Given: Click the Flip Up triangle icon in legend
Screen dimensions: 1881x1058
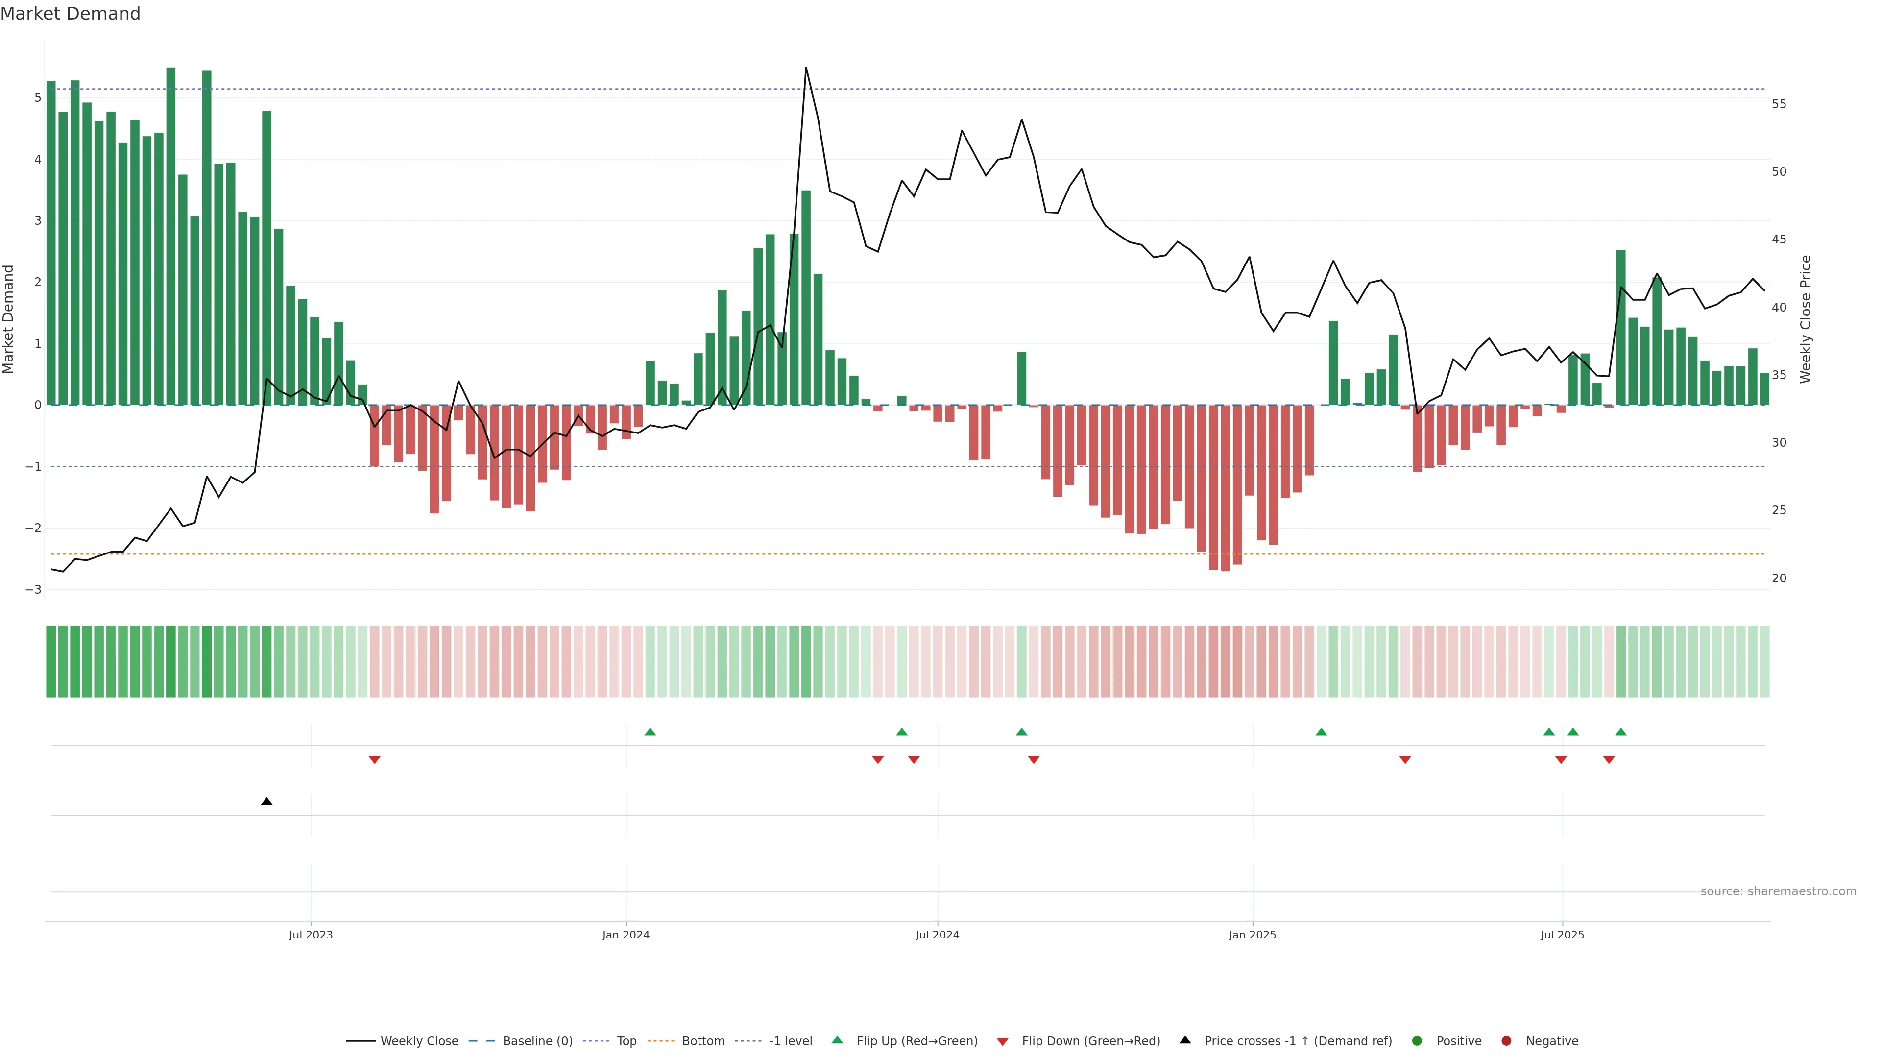Looking at the screenshot, I should coord(837,1040).
